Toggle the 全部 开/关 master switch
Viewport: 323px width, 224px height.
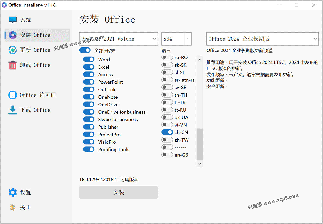tap(85, 50)
